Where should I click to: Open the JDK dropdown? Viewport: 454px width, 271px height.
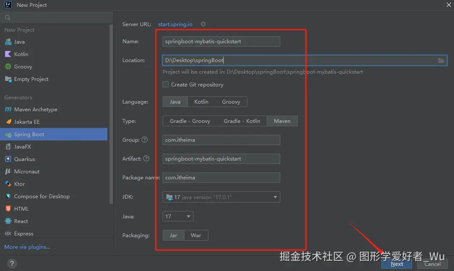point(221,197)
